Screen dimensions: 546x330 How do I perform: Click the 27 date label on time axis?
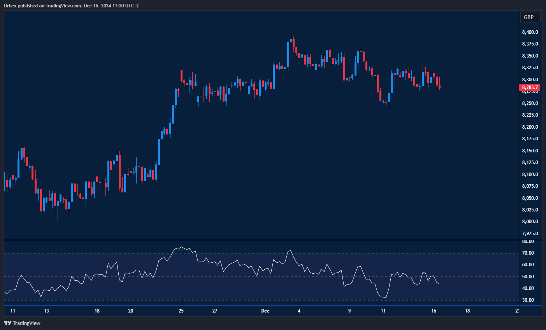[x=215, y=311]
